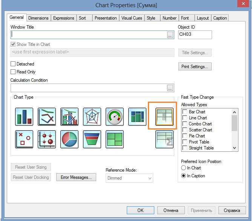
Task: Toggle the Show Title in Chart checkbox
Action: (x=13, y=44)
